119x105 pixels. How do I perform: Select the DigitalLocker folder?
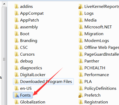[x=30, y=75]
